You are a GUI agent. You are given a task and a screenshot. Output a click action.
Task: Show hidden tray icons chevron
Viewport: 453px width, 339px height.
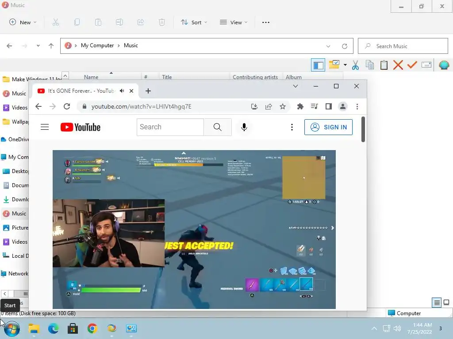pos(374,328)
